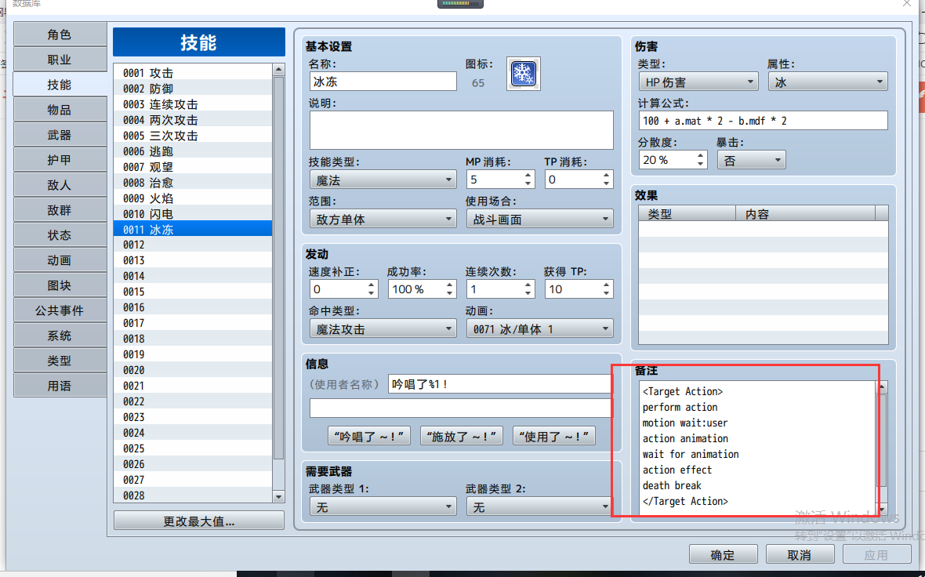Click the 计算公式 formula field
The width and height of the screenshot is (925, 577).
(x=763, y=121)
